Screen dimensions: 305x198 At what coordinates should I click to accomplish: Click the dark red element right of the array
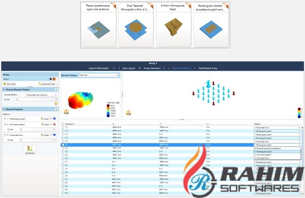pos(233,93)
